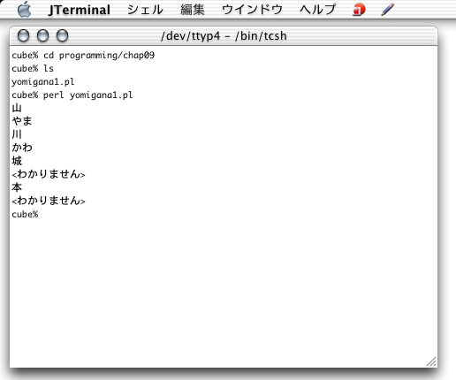Screen dimensions: 456x380
Task: Minimize the terminal with the middle window button
Action: 42,35
